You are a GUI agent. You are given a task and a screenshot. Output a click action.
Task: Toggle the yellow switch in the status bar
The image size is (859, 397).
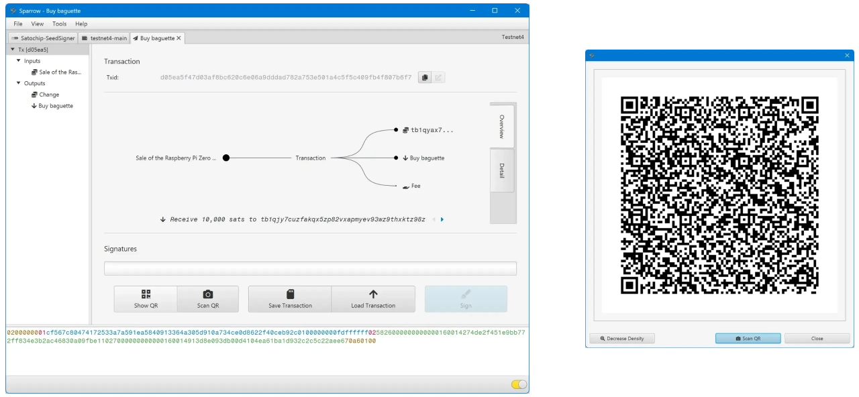pyautogui.click(x=519, y=384)
